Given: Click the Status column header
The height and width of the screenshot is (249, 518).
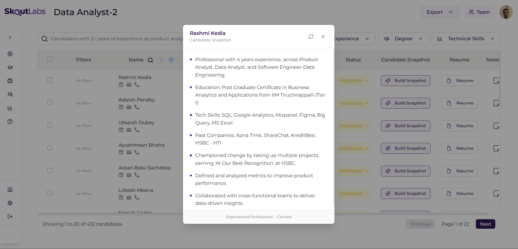Looking at the screenshot, I should pyautogui.click(x=353, y=60).
